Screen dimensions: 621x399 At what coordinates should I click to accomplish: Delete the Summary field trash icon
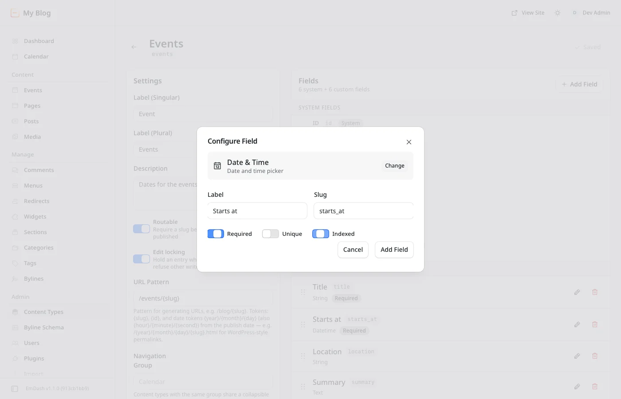(595, 387)
